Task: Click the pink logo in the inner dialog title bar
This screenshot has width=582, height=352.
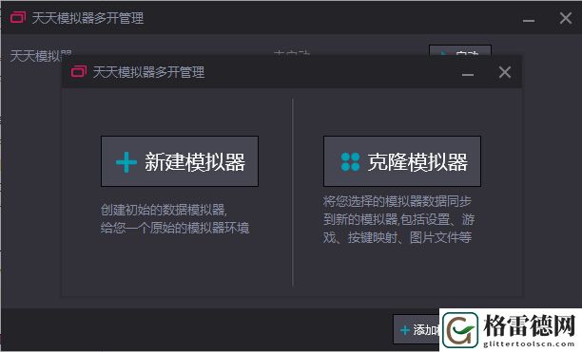Action: tap(79, 71)
